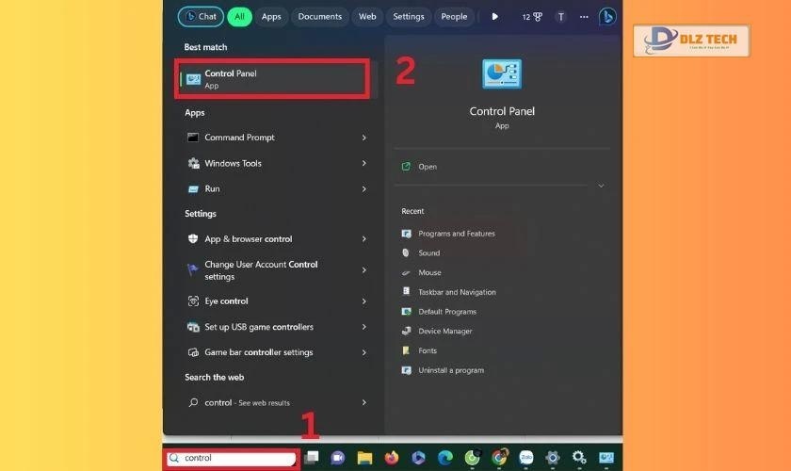This screenshot has height=471, width=791.
Task: Switch to the Settings filter tab
Action: click(408, 16)
